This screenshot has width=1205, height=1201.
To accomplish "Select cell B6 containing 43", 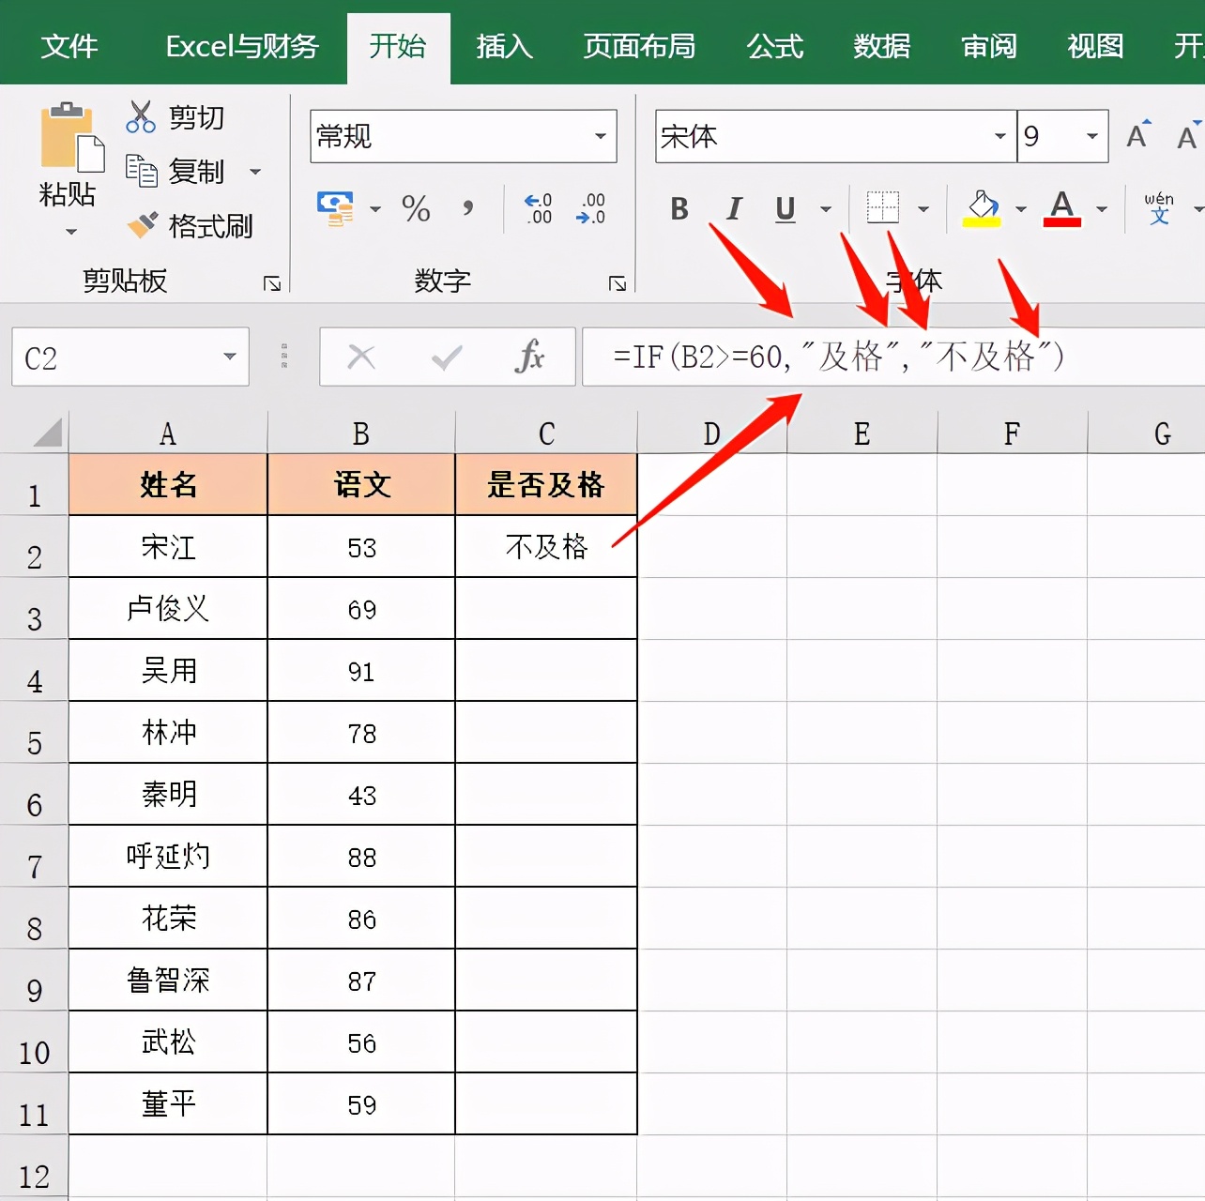I will tap(360, 795).
